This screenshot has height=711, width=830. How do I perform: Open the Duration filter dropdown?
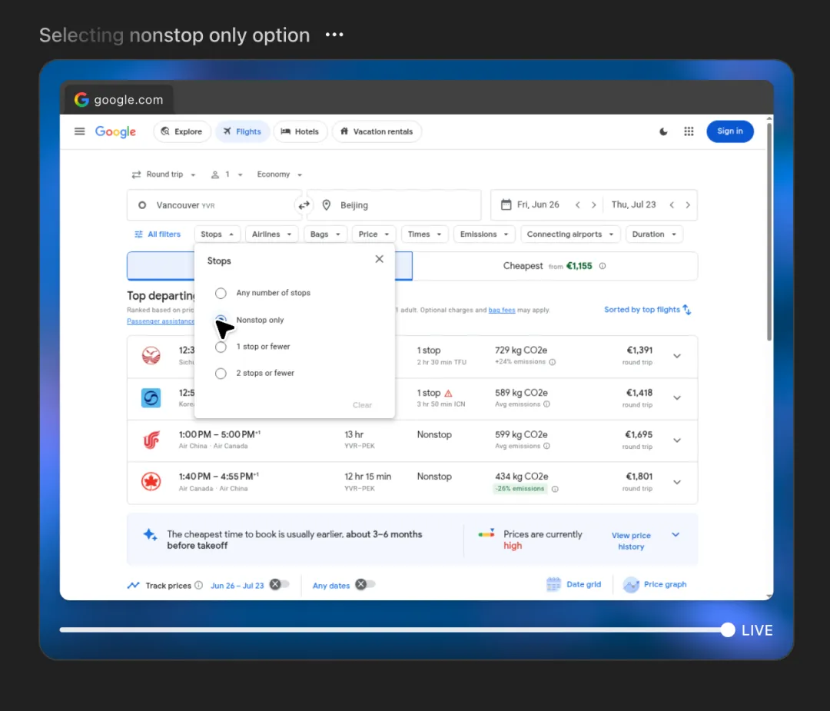(x=654, y=234)
